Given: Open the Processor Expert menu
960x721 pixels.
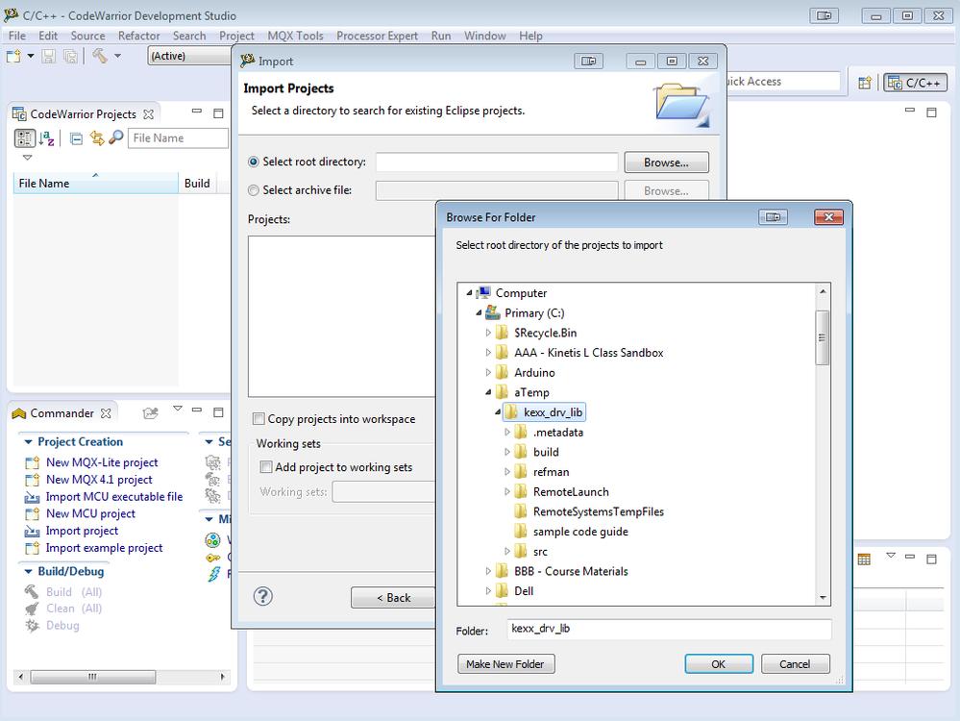Looking at the screenshot, I should tap(377, 36).
